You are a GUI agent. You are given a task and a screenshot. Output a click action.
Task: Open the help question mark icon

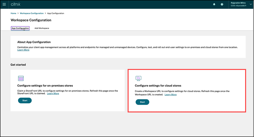[222, 4]
